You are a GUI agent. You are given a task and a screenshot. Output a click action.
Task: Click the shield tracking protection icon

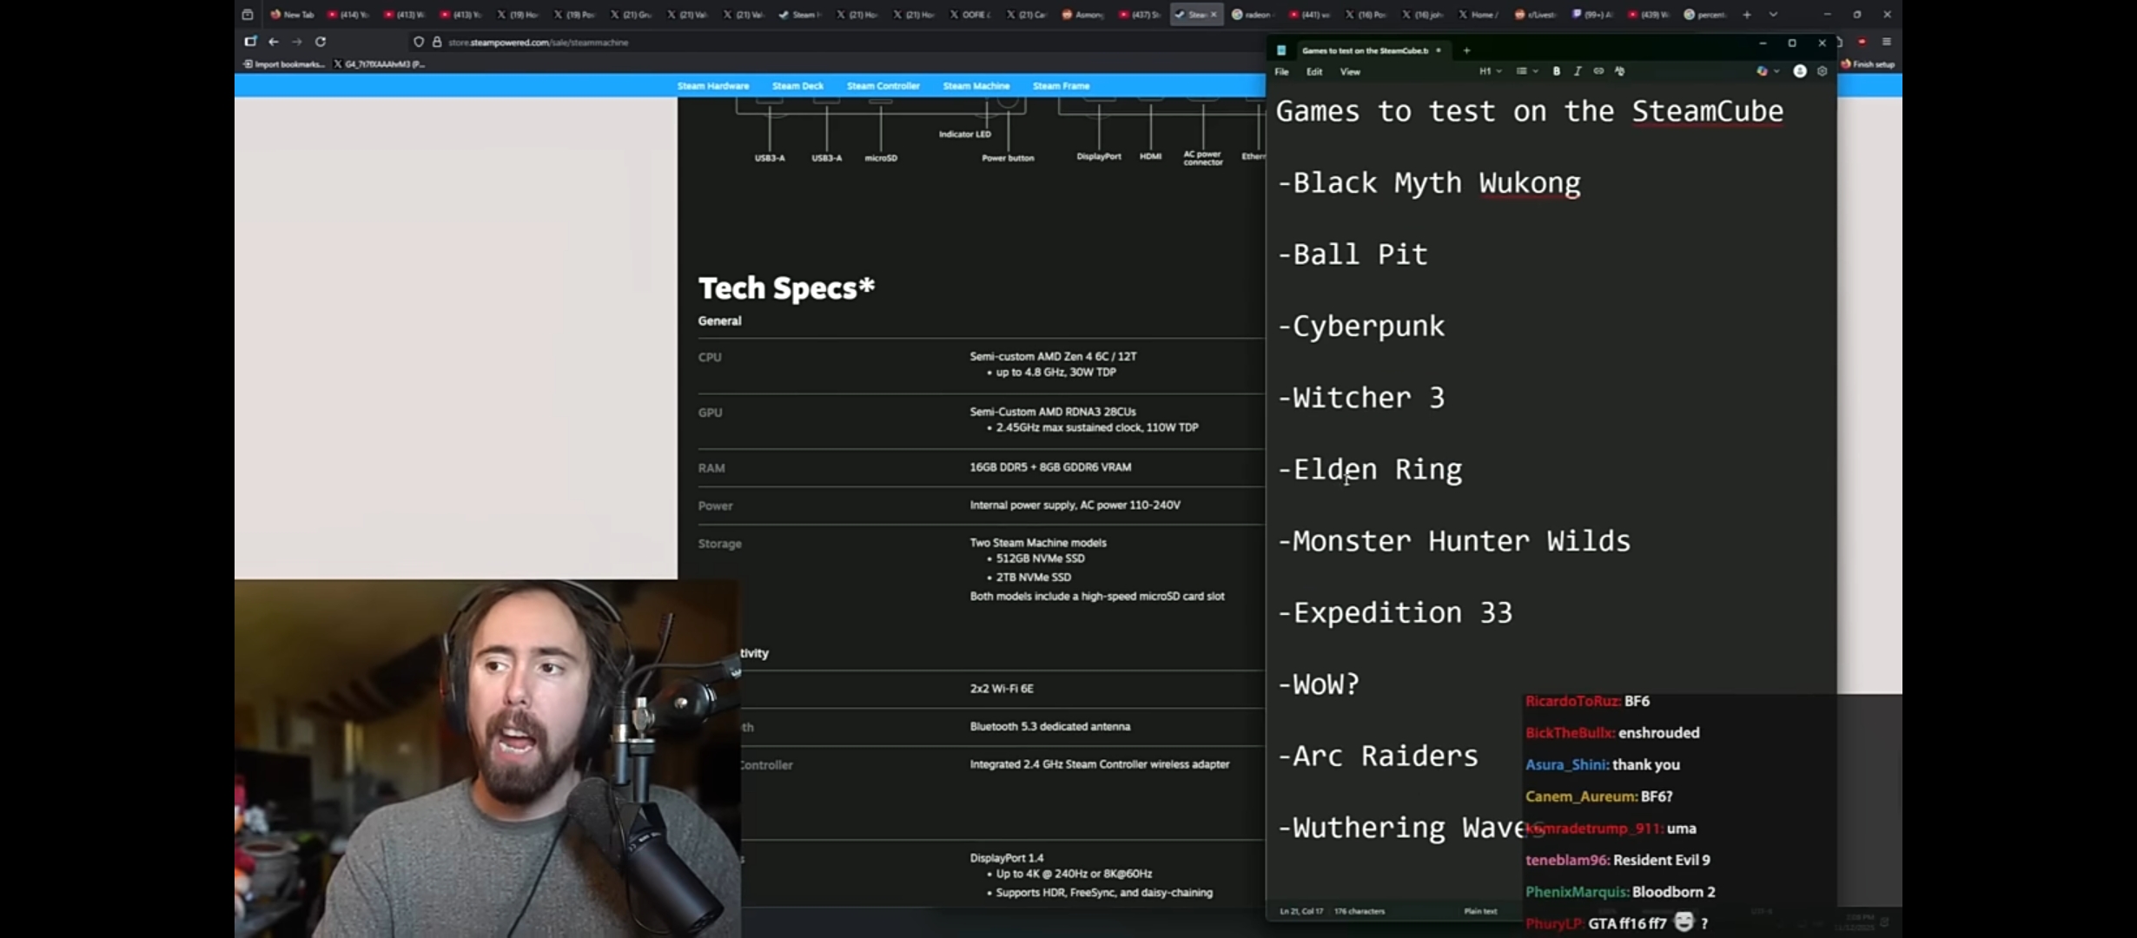click(419, 42)
